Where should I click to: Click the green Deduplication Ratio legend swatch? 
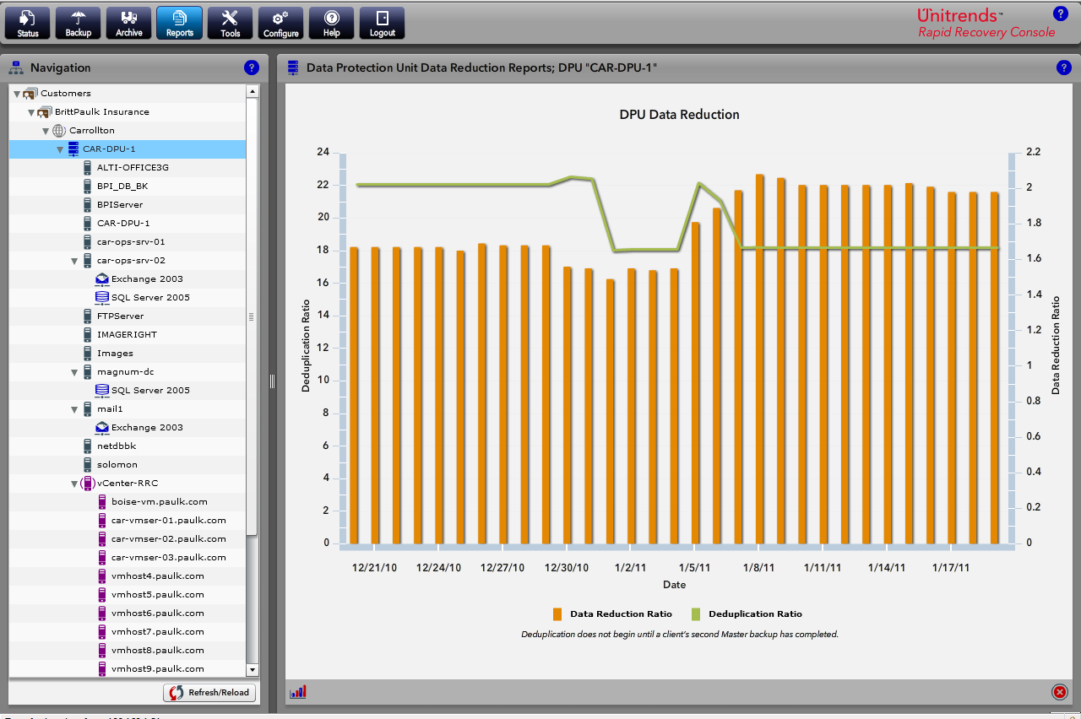point(696,614)
